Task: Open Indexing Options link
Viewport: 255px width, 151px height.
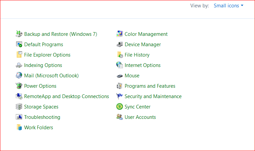Action: tap(43, 65)
